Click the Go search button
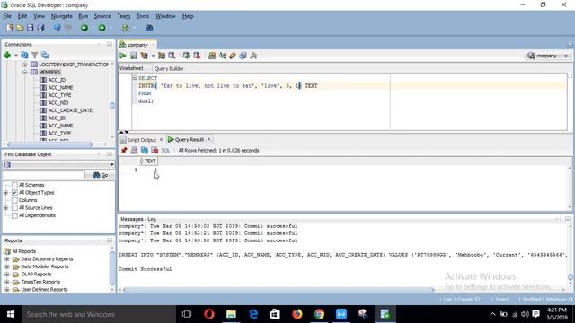The image size is (575, 323). 101,175
